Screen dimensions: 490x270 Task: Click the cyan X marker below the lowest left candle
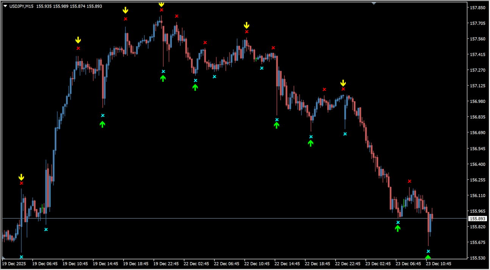21,256
